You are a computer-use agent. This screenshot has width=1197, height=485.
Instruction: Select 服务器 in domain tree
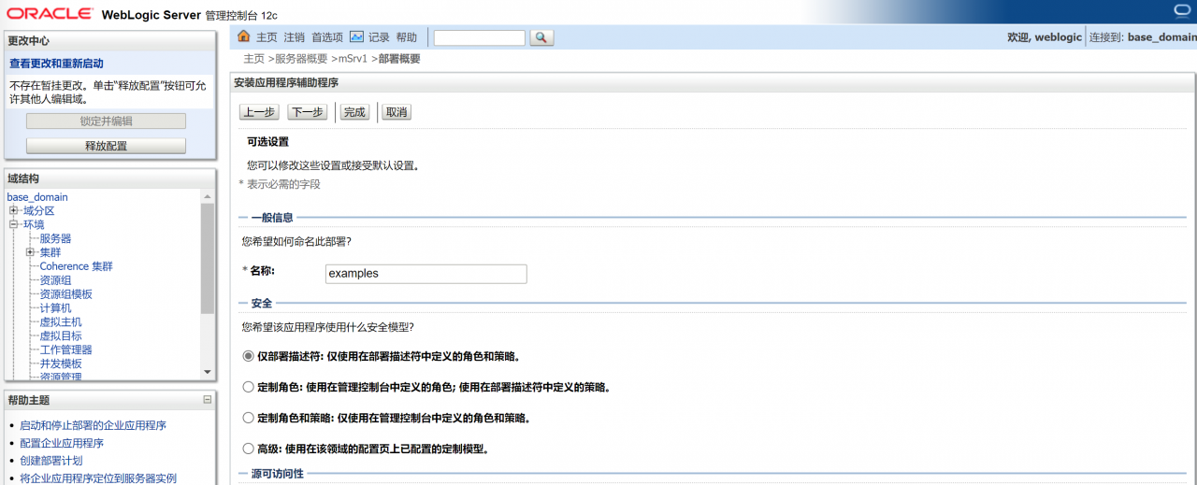click(55, 238)
